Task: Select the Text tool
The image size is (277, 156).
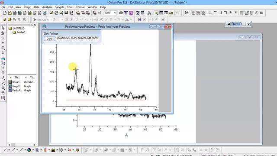Action: tap(3, 73)
